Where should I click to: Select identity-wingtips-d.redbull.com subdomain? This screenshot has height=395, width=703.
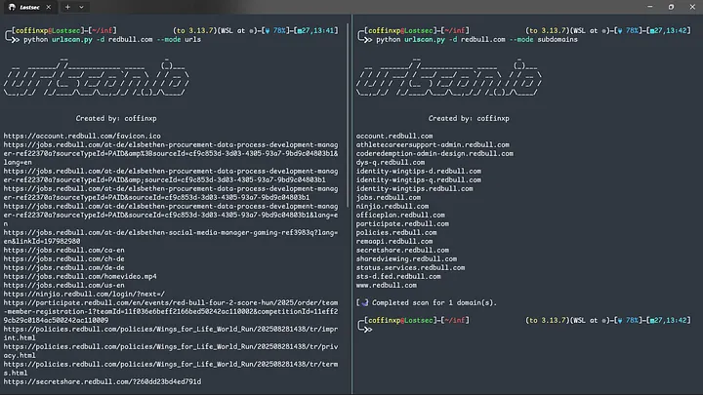point(419,171)
